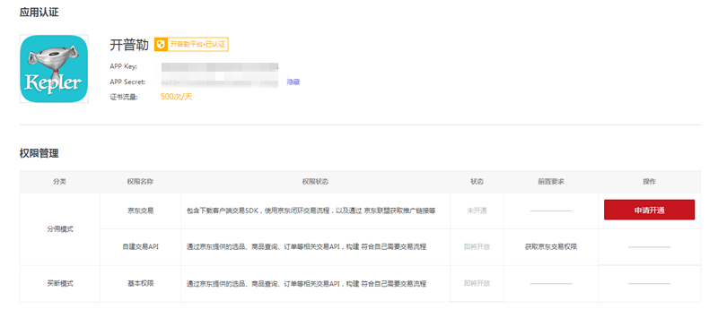Click the 基本权限 permission name
Image resolution: width=718 pixels, height=335 pixels.
pyautogui.click(x=140, y=283)
